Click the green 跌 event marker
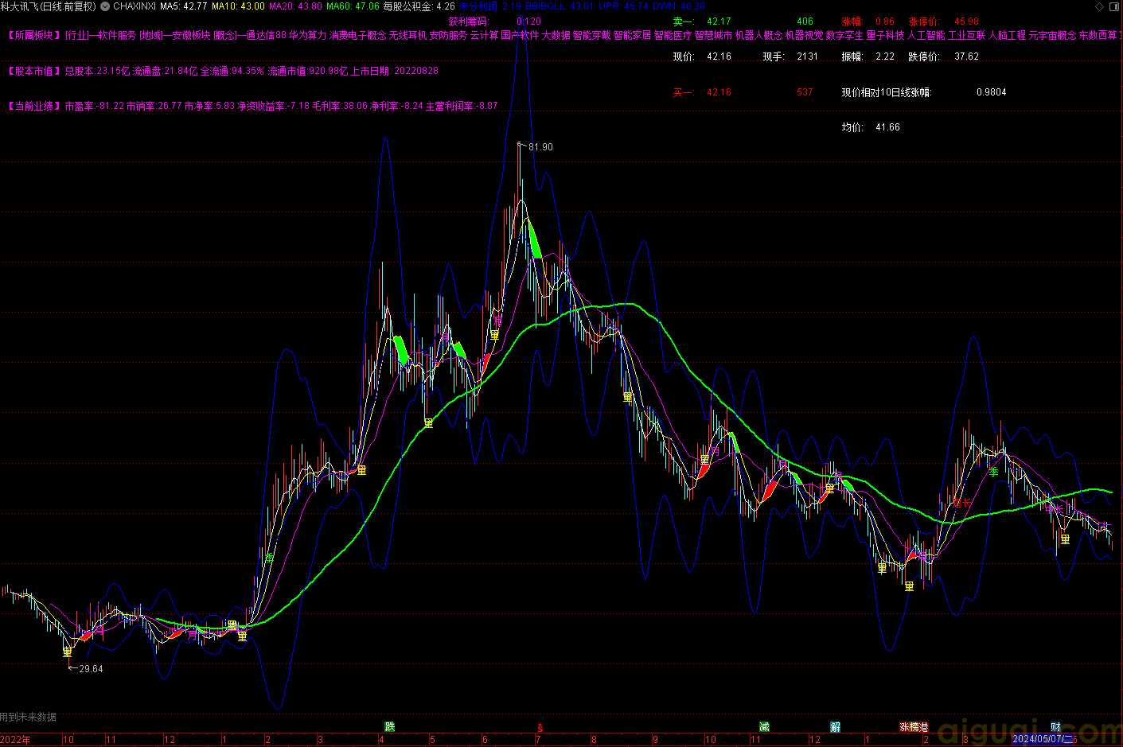 389,727
